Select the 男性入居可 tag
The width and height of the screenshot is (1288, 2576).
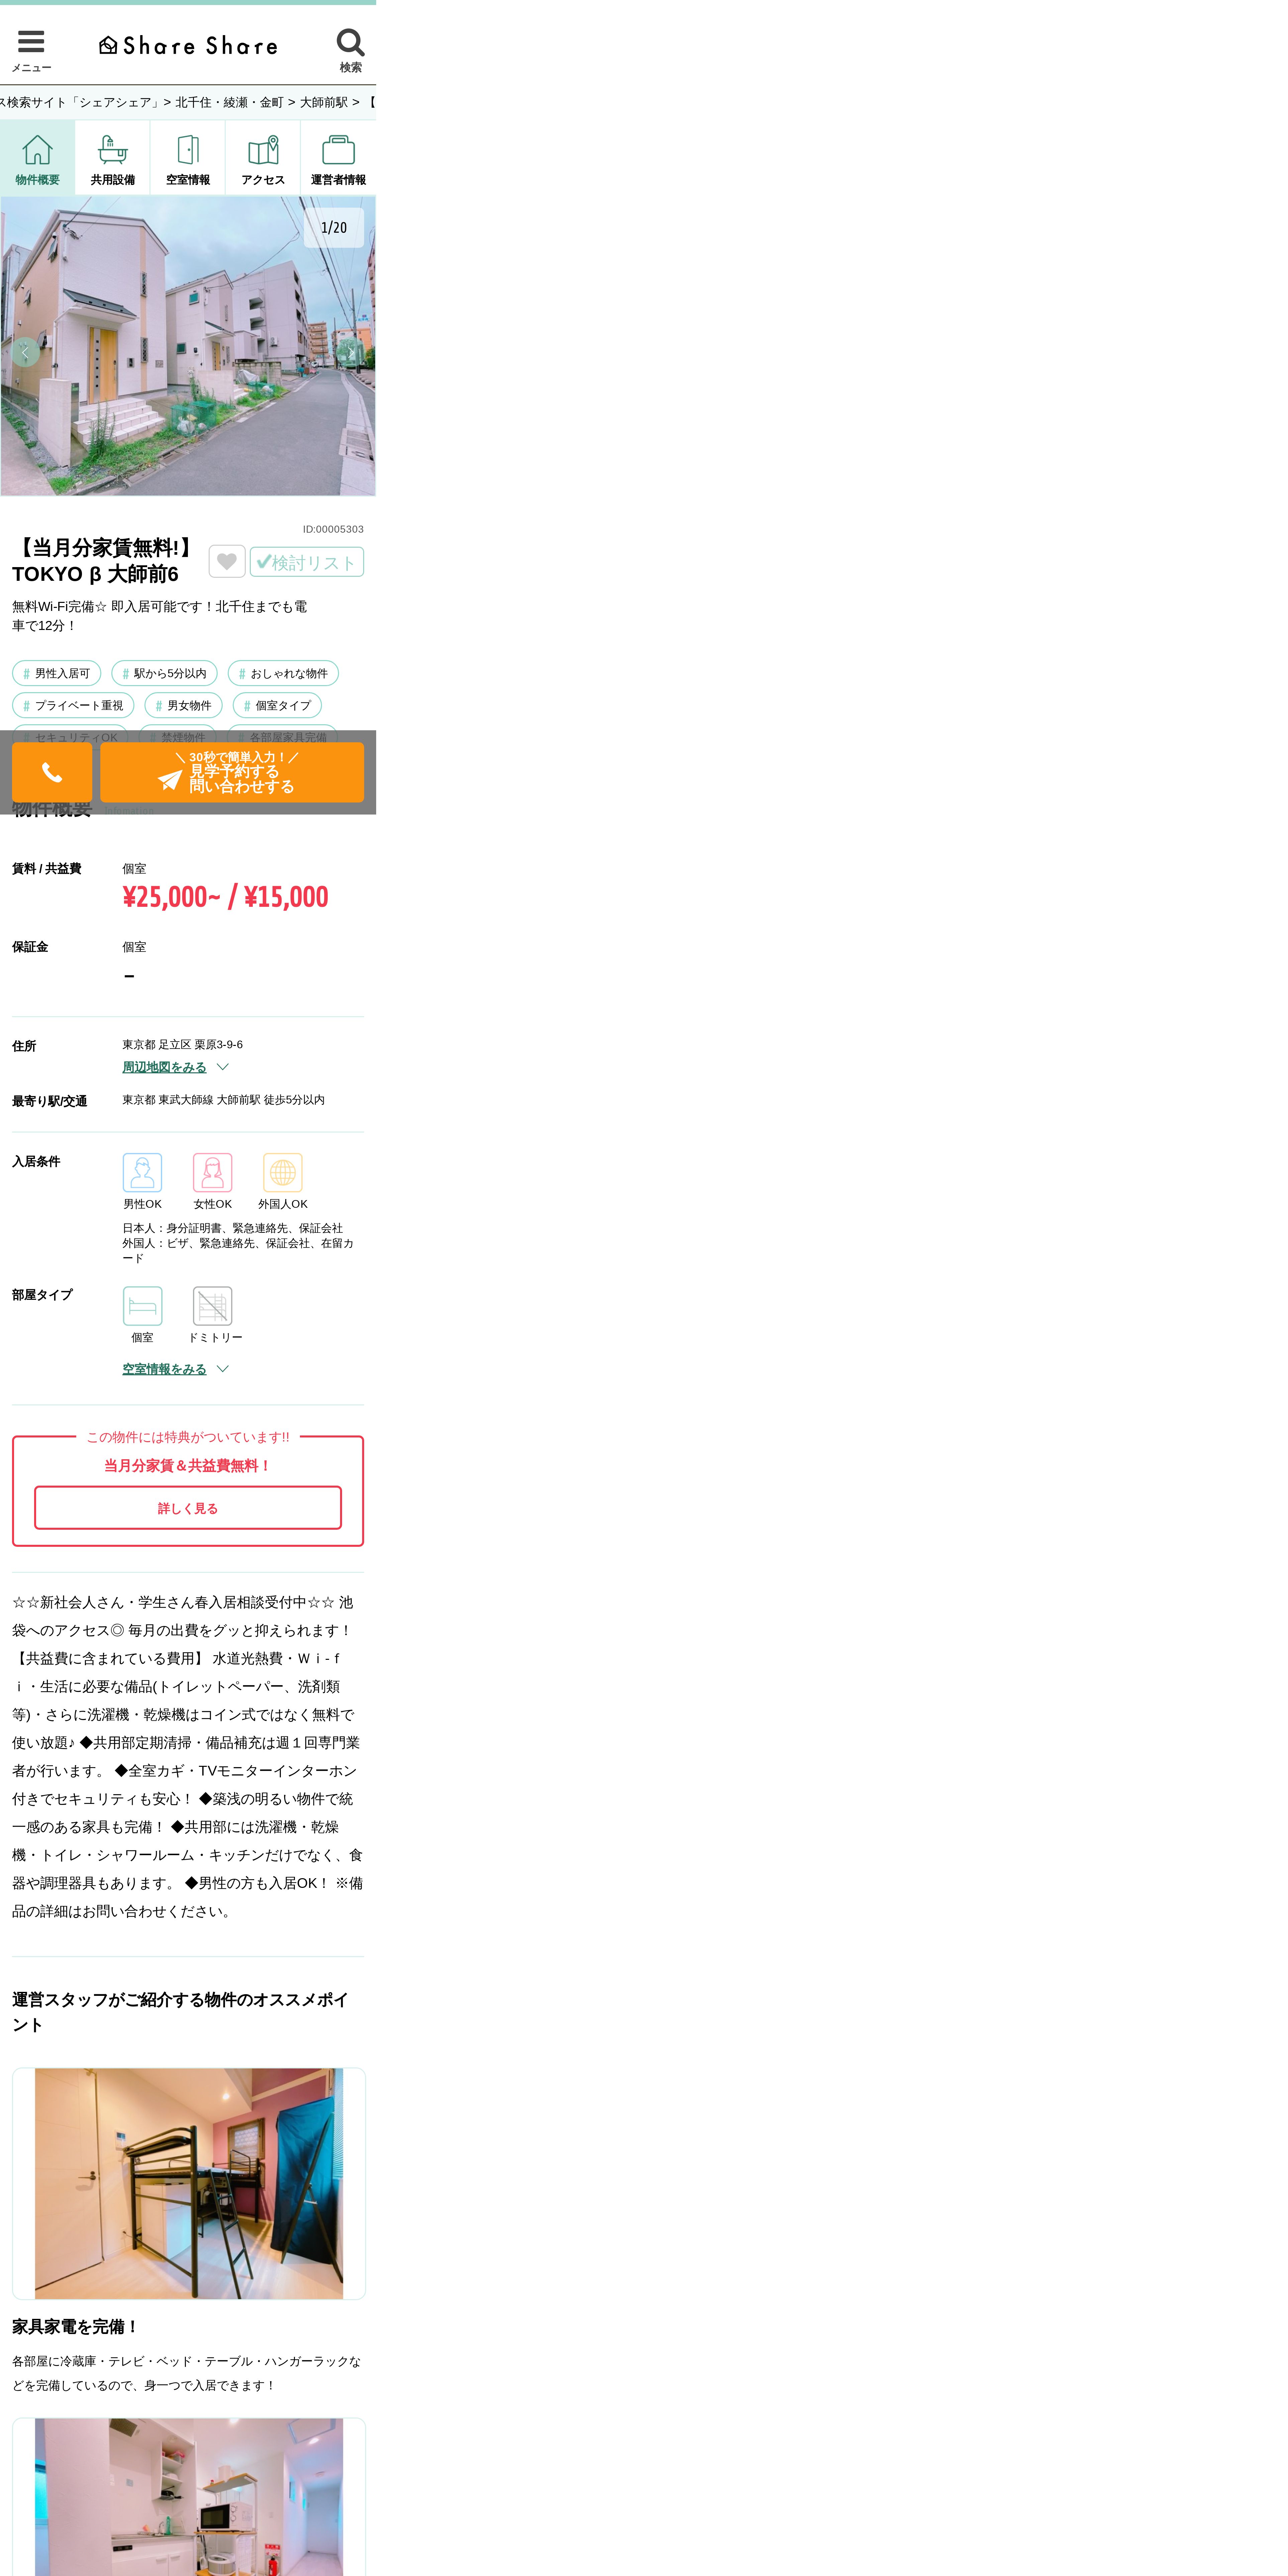(57, 673)
